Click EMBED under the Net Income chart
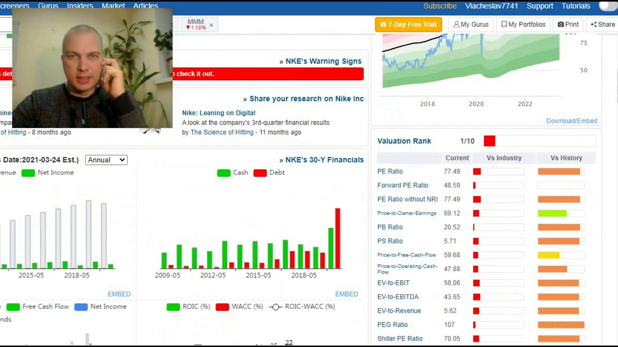 pyautogui.click(x=119, y=294)
